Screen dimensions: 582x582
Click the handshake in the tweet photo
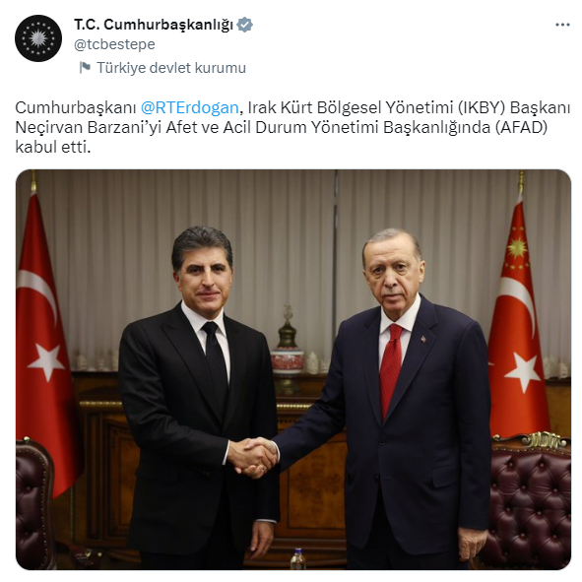click(x=252, y=457)
